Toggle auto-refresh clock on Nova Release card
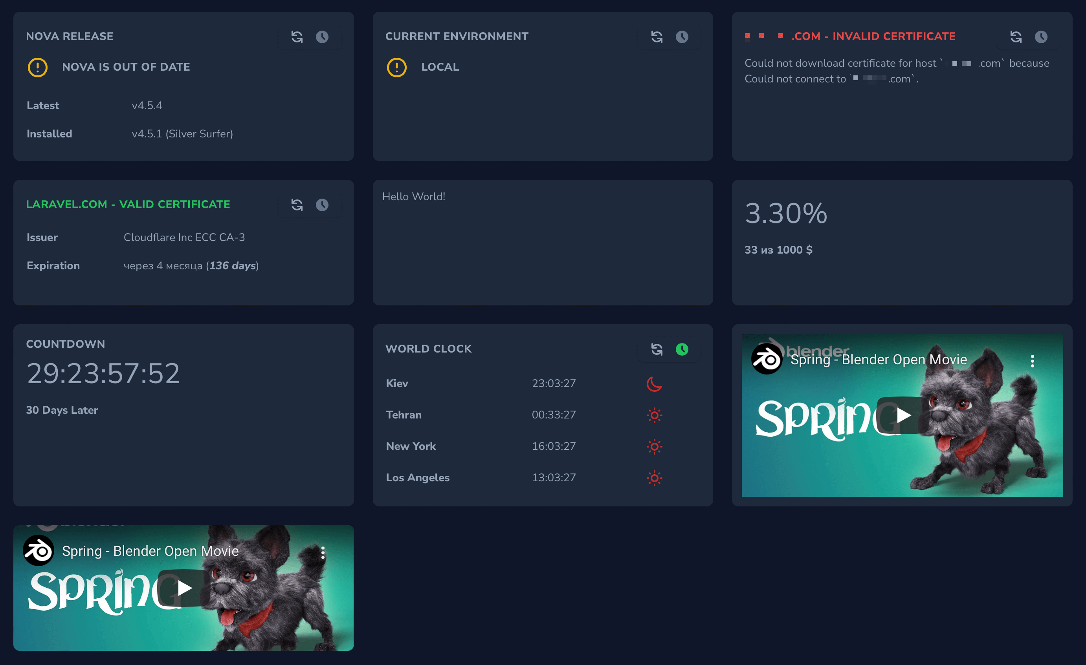Image resolution: width=1086 pixels, height=665 pixels. 322,37
